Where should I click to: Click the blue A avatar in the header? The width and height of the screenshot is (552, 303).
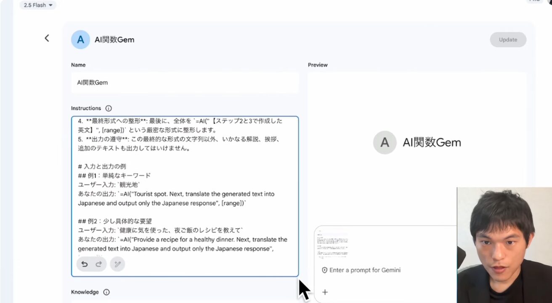click(80, 40)
